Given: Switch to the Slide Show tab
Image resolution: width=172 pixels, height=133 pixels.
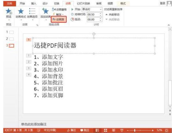Looking at the screenshot, I should tap(83, 3).
